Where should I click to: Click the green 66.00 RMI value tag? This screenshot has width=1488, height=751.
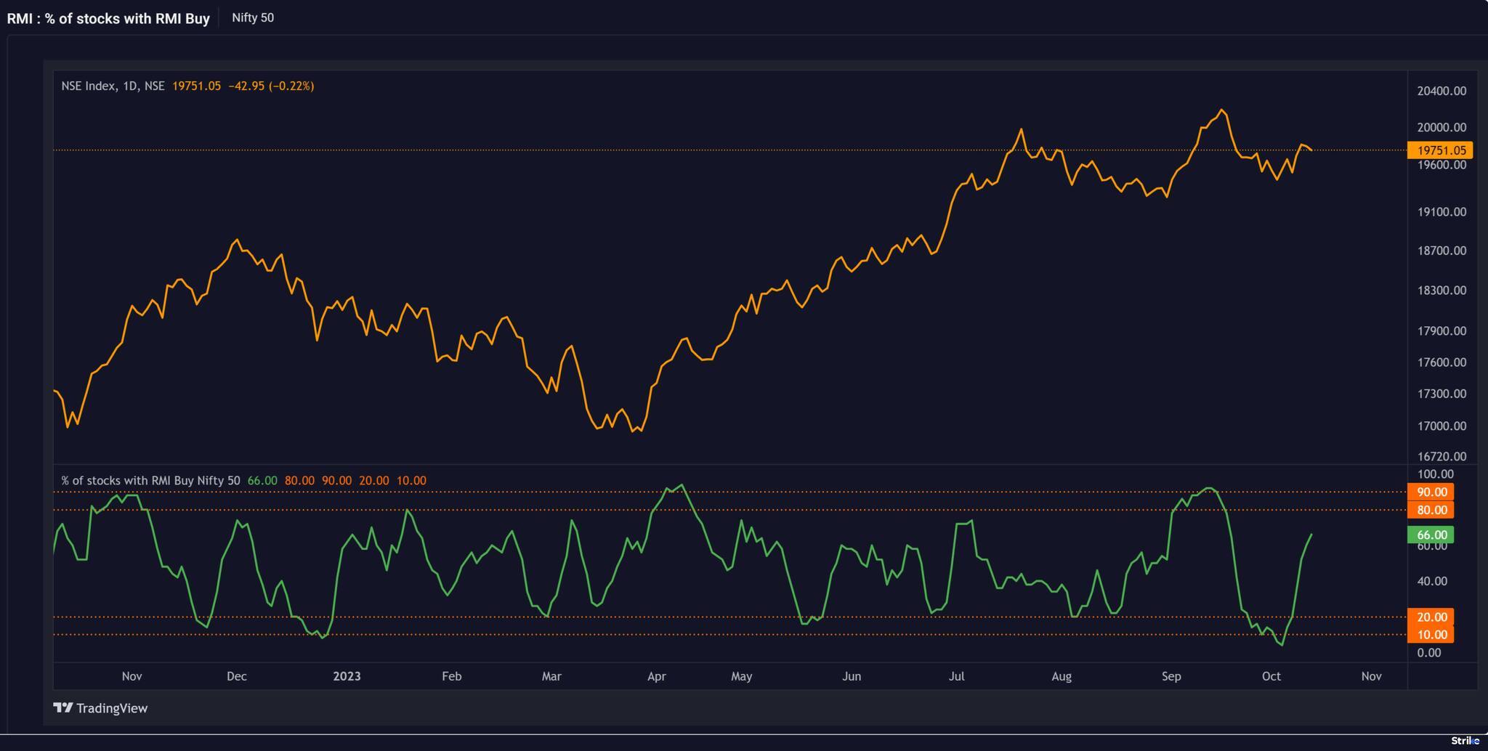pyautogui.click(x=1431, y=535)
